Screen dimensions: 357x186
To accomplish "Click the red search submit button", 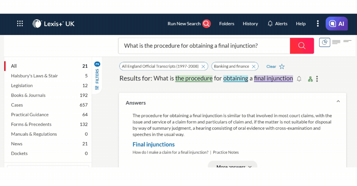I will (302, 46).
